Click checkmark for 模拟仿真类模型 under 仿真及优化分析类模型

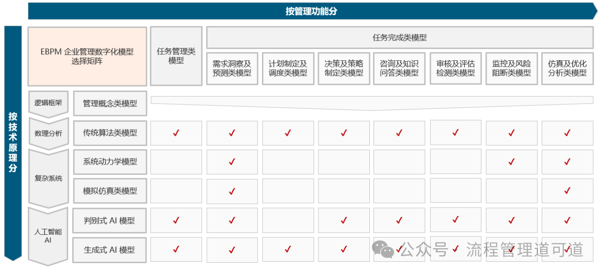click(x=567, y=191)
